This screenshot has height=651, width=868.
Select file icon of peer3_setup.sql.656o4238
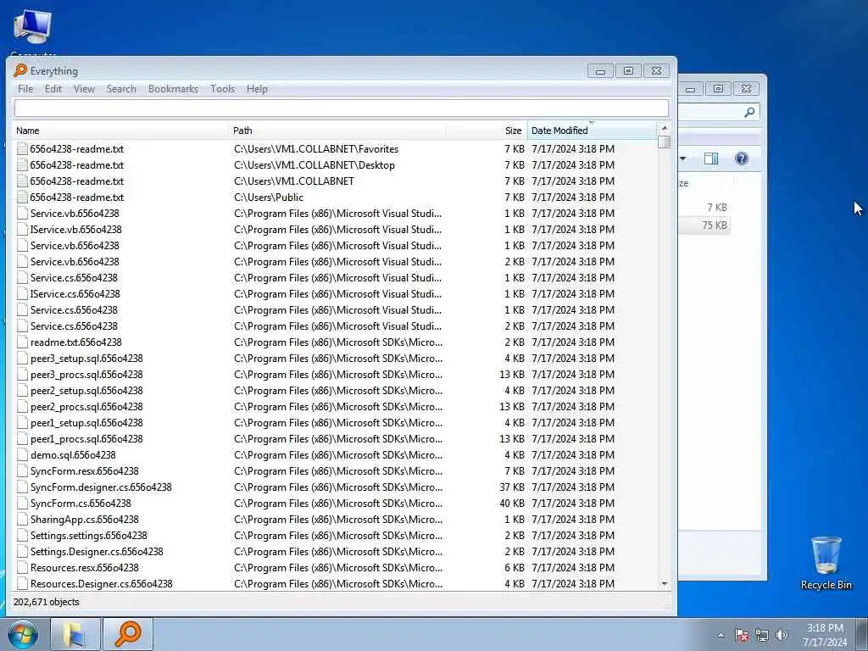click(22, 359)
